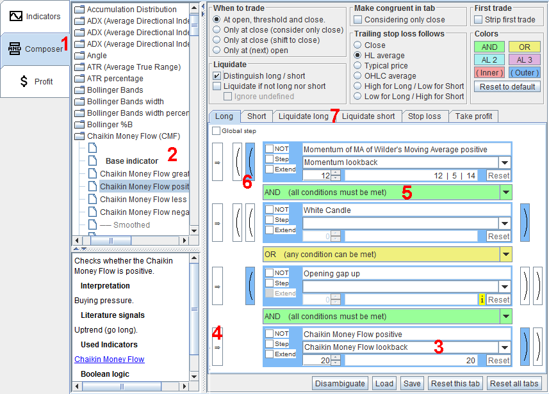Click the arrow button left of Chaikin condition
Viewport: 549px width, 394px height.
coord(217,347)
